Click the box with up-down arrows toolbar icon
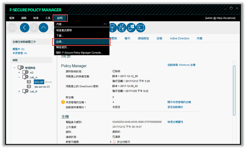 pos(122,27)
